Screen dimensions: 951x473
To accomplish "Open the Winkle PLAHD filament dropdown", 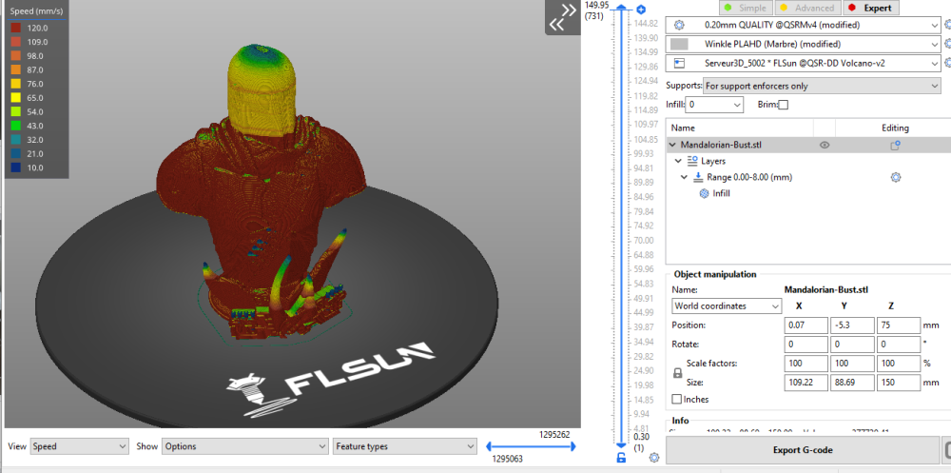I will [803, 45].
